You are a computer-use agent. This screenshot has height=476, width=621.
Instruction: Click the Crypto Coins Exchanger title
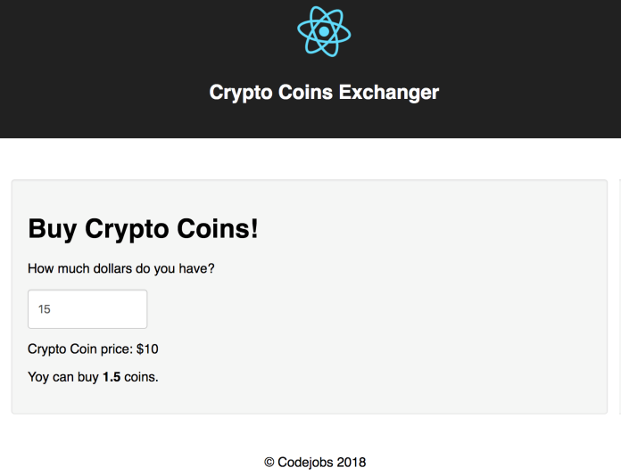[324, 92]
